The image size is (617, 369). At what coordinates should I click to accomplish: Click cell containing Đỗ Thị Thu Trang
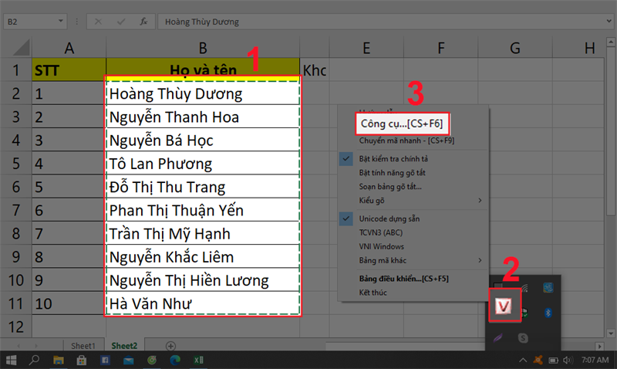point(203,187)
